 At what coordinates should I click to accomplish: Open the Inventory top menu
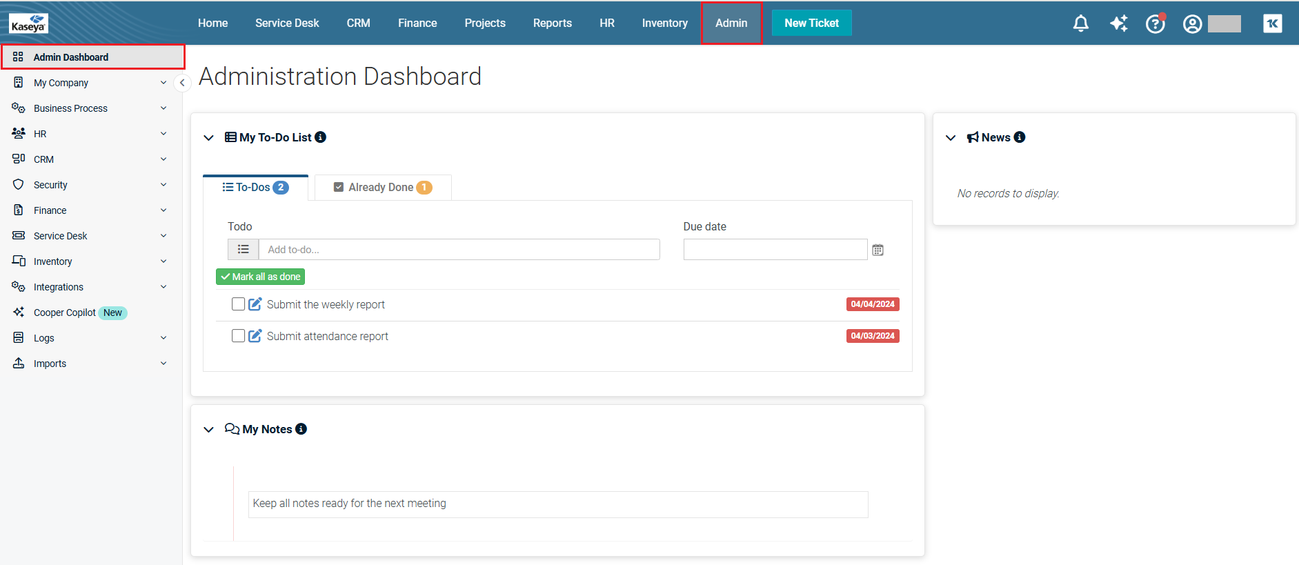click(664, 23)
